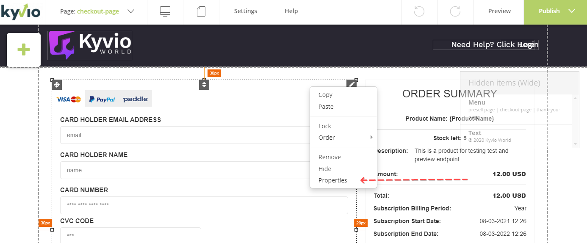Click the Total 12.00 USD amount
This screenshot has height=243, width=587.
[509, 196]
